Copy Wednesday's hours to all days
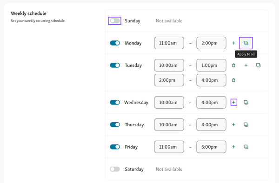 point(246,102)
